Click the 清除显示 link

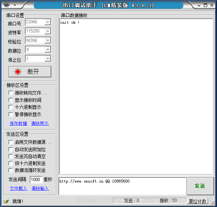point(40,123)
